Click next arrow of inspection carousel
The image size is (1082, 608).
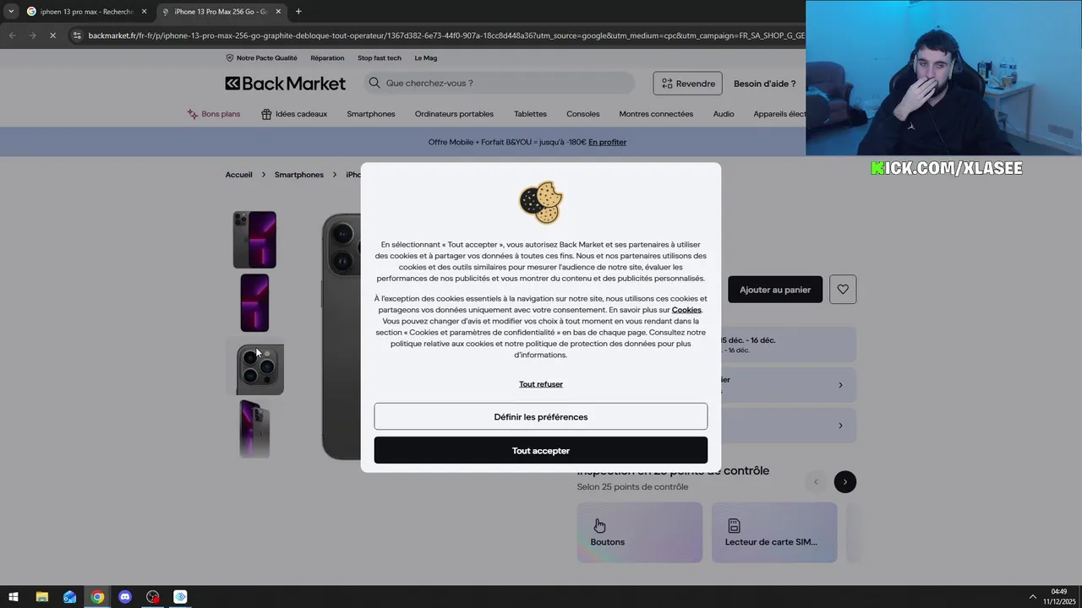(844, 482)
